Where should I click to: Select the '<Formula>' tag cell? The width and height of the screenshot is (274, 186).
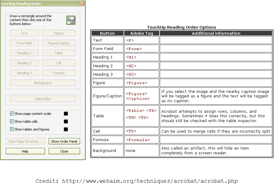pos(142,140)
